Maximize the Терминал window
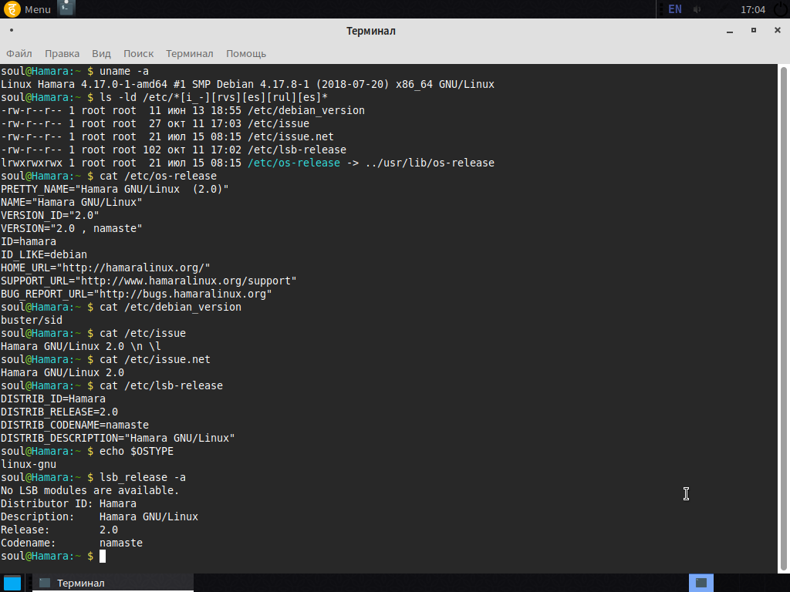 (754, 30)
